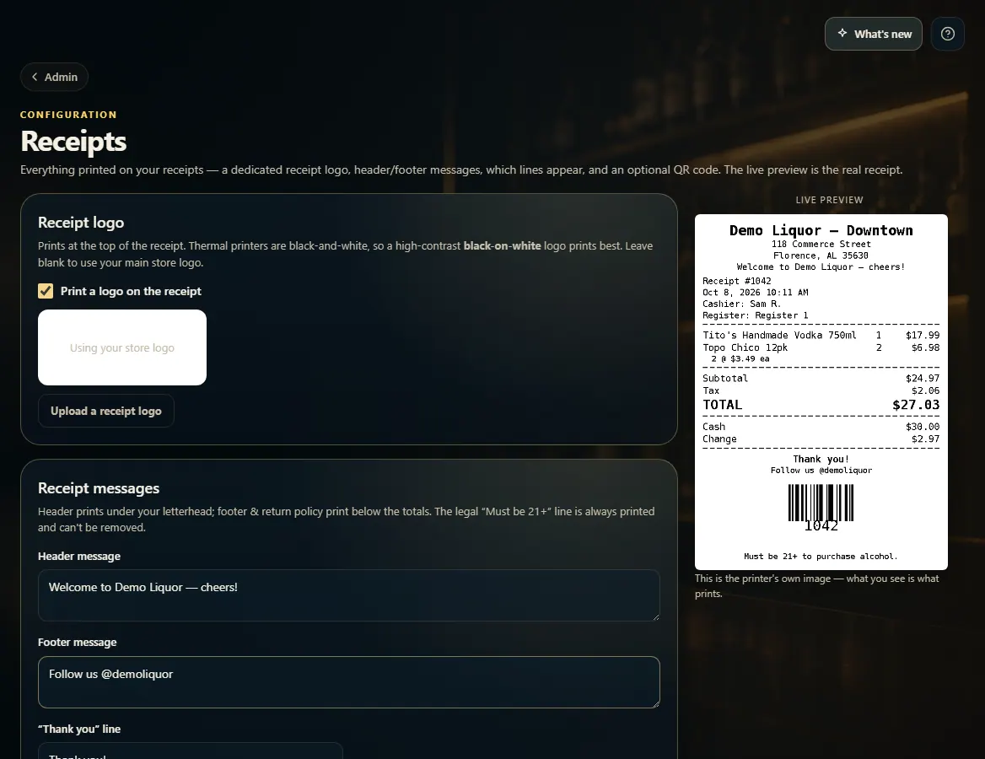Screen dimensions: 985x759
Task: Click "Follow us @demoliquor" on receipt preview
Action: [x=821, y=470]
